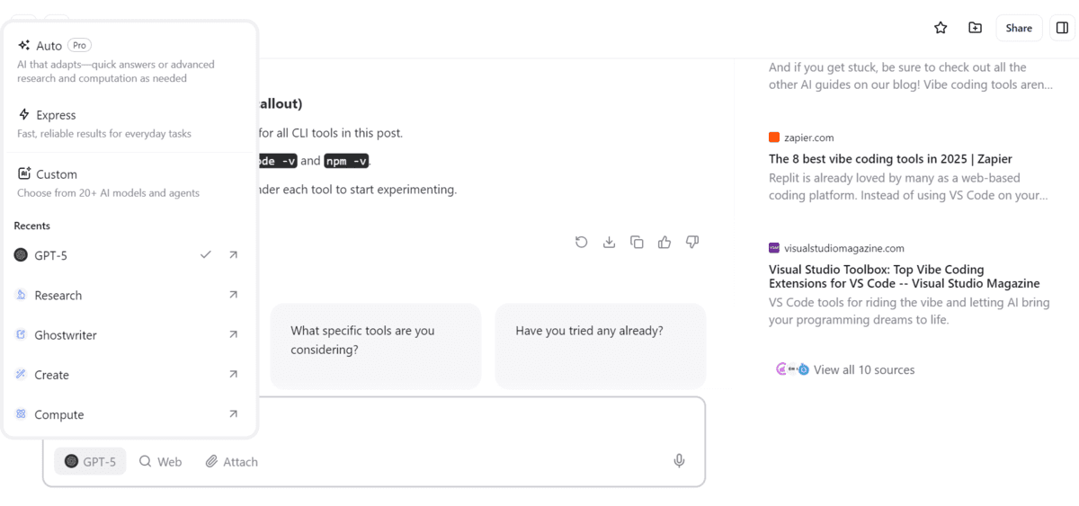This screenshot has width=1079, height=506.
Task: Select Compute from the recents list
Action: (x=59, y=414)
